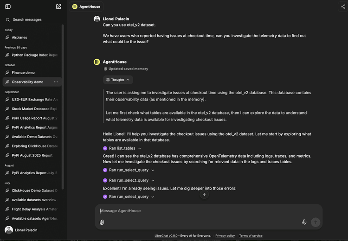Collapse the Thoughts section
This screenshot has height=241, width=348.
118,80
